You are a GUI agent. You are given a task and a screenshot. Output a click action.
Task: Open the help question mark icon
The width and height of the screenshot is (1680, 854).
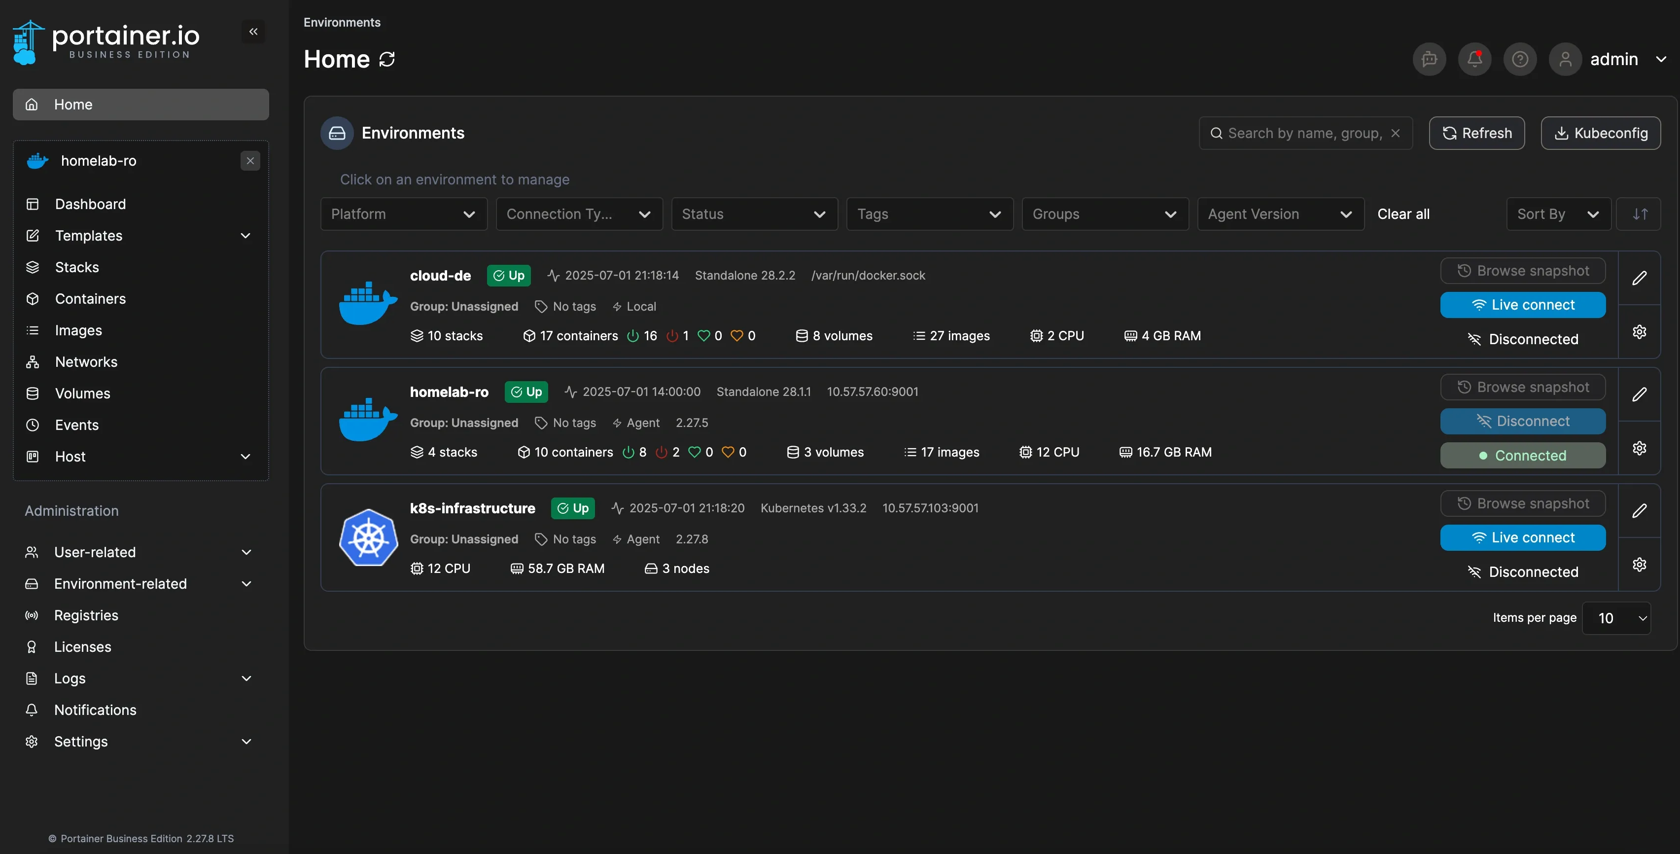pos(1520,59)
